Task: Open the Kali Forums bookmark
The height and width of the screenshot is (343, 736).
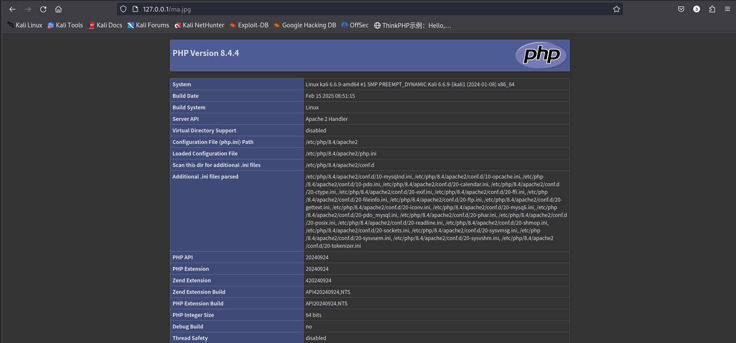Action: pos(148,25)
